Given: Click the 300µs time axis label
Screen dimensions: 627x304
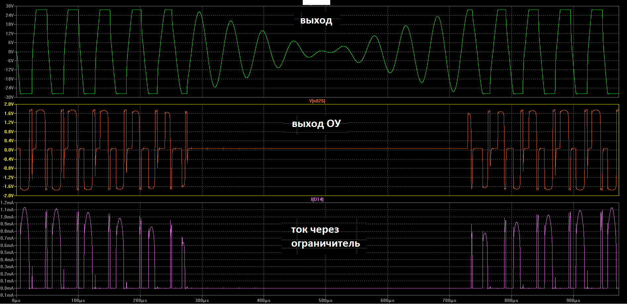Looking at the screenshot, I should 202,300.
